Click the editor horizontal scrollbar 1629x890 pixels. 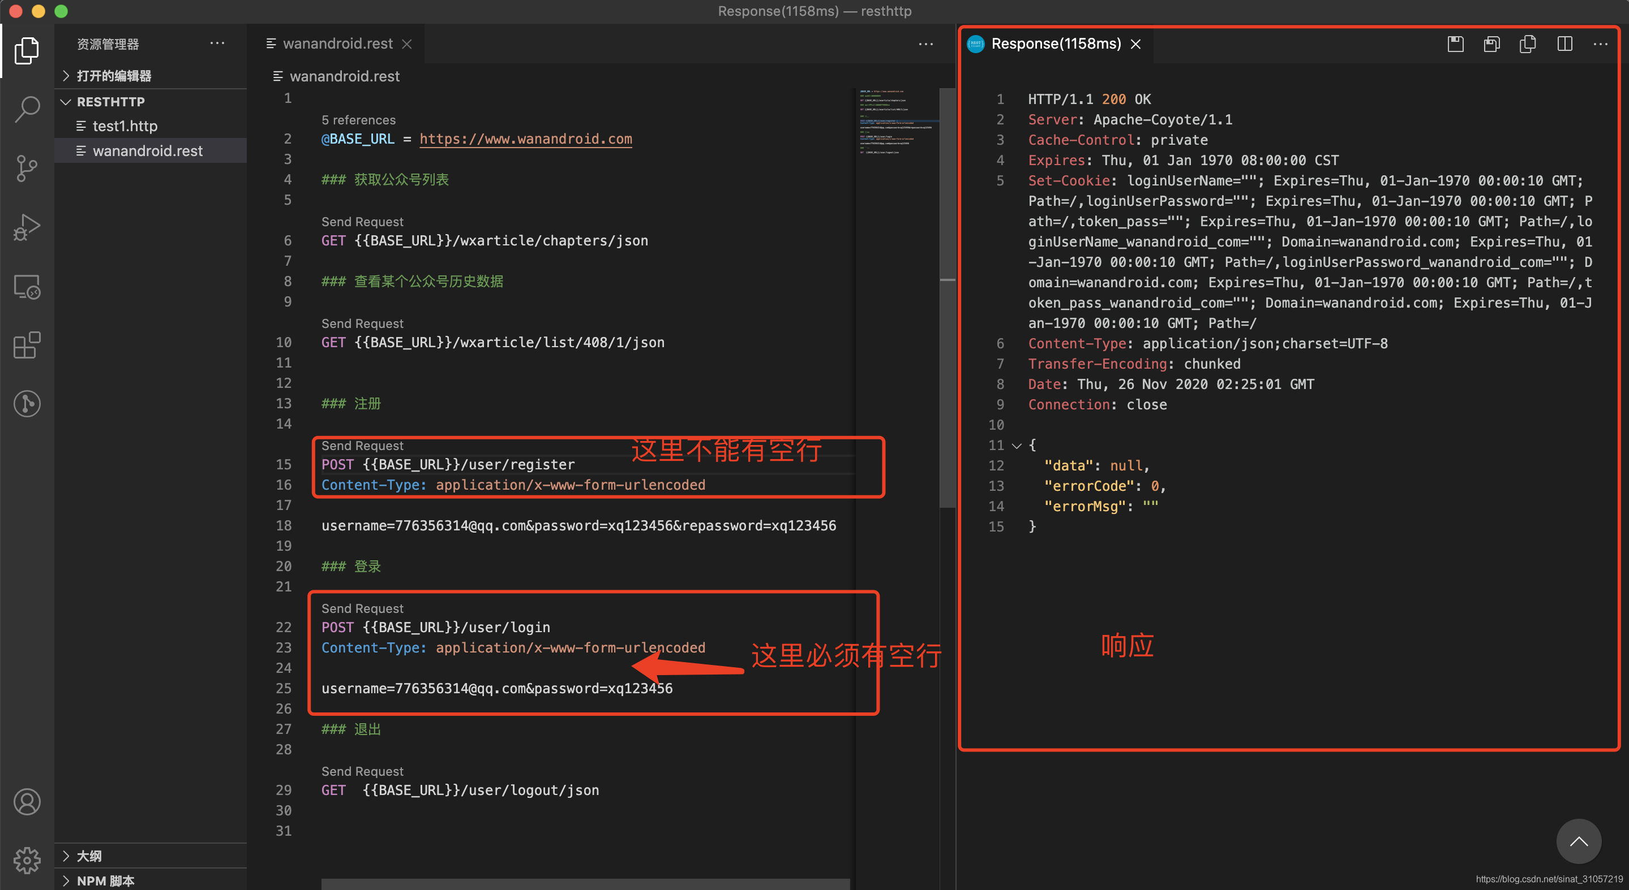coord(585,884)
